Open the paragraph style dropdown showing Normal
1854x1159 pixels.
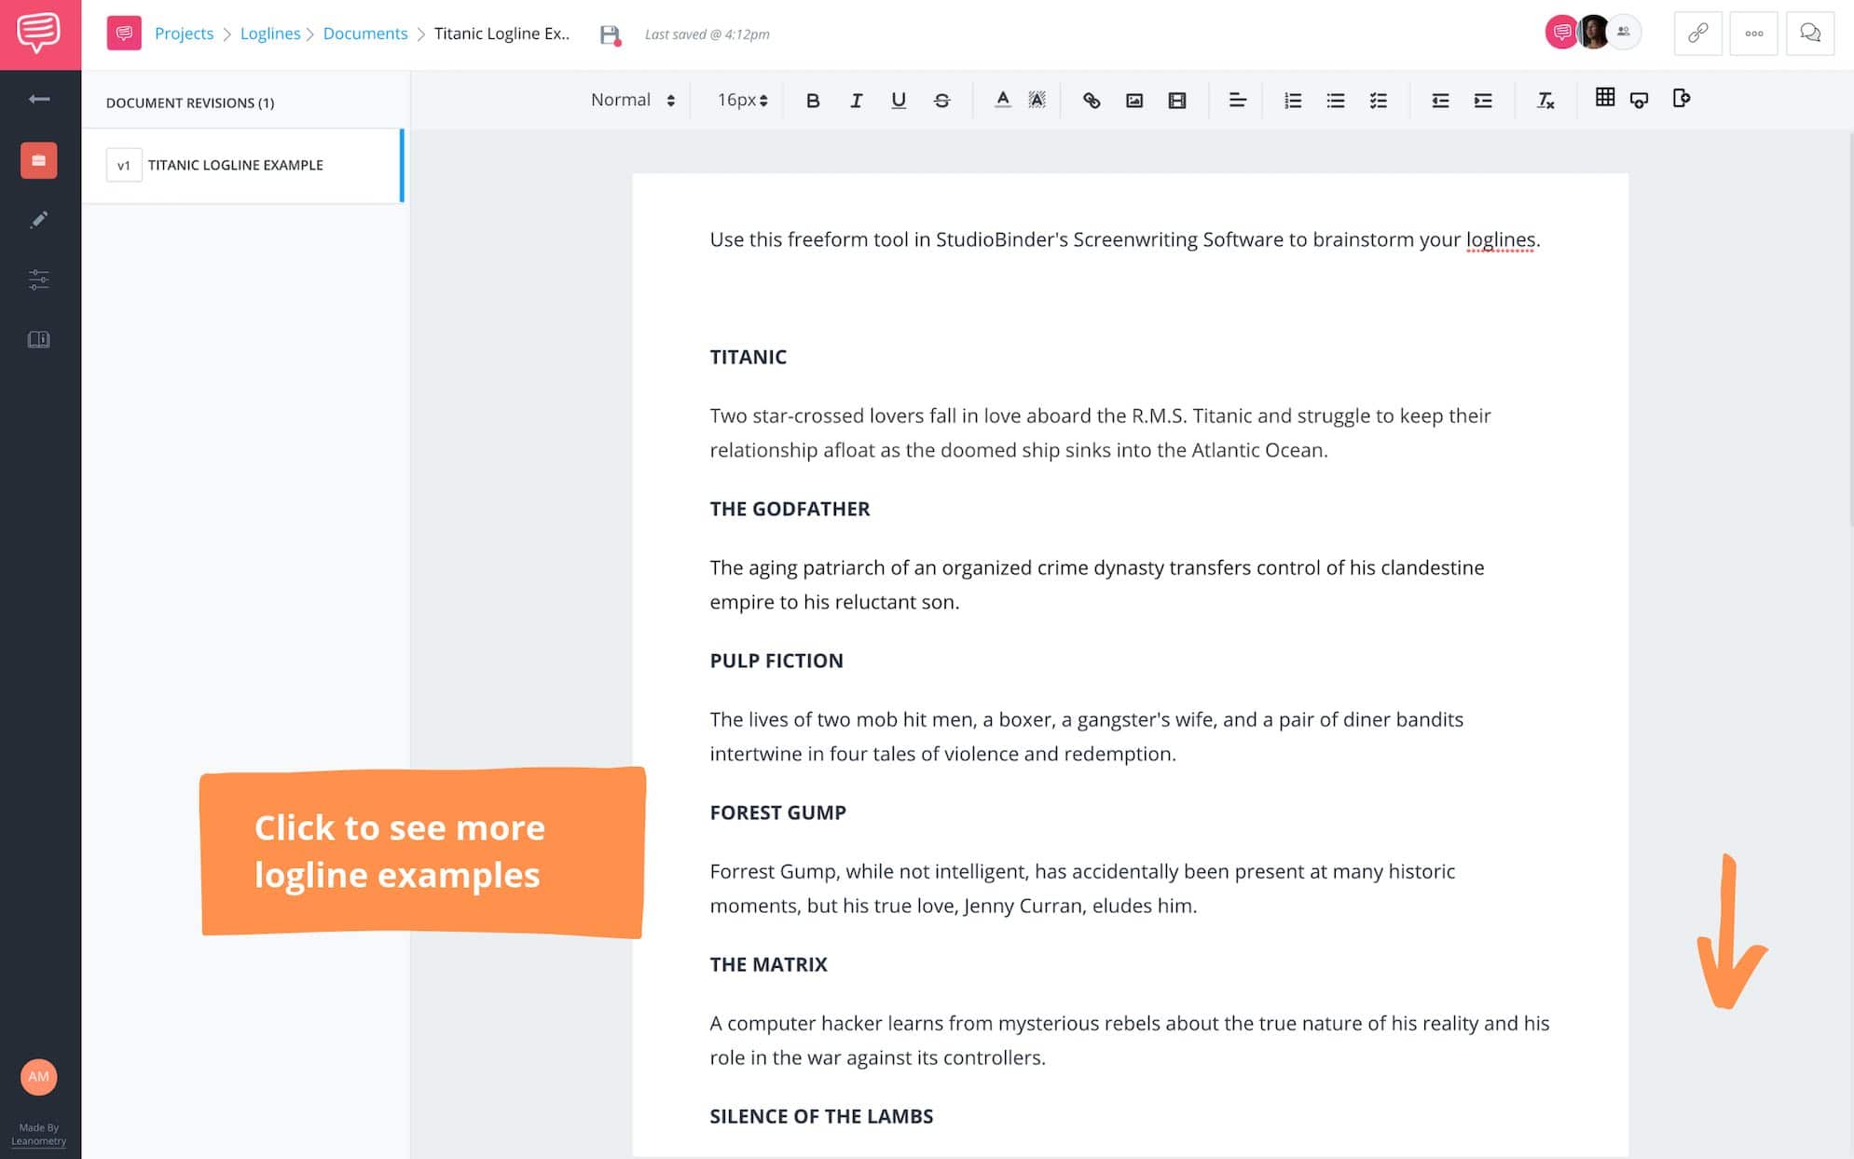(x=632, y=99)
